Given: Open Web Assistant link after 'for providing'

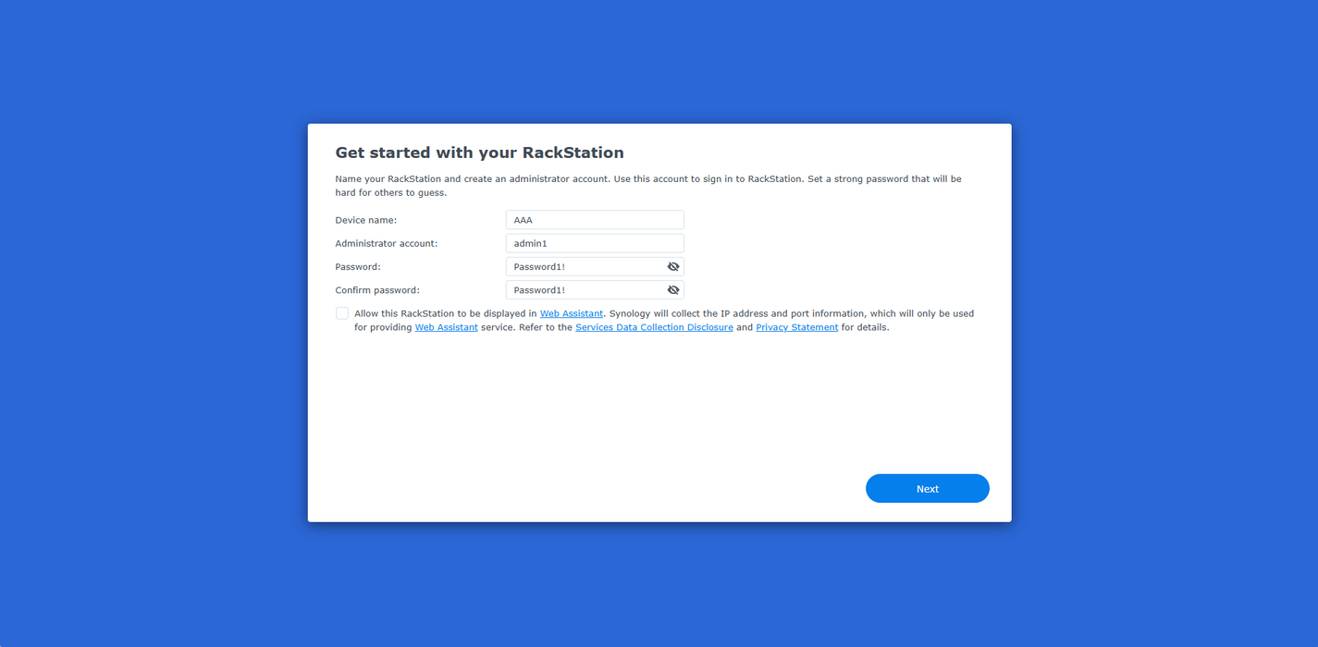Looking at the screenshot, I should [446, 327].
